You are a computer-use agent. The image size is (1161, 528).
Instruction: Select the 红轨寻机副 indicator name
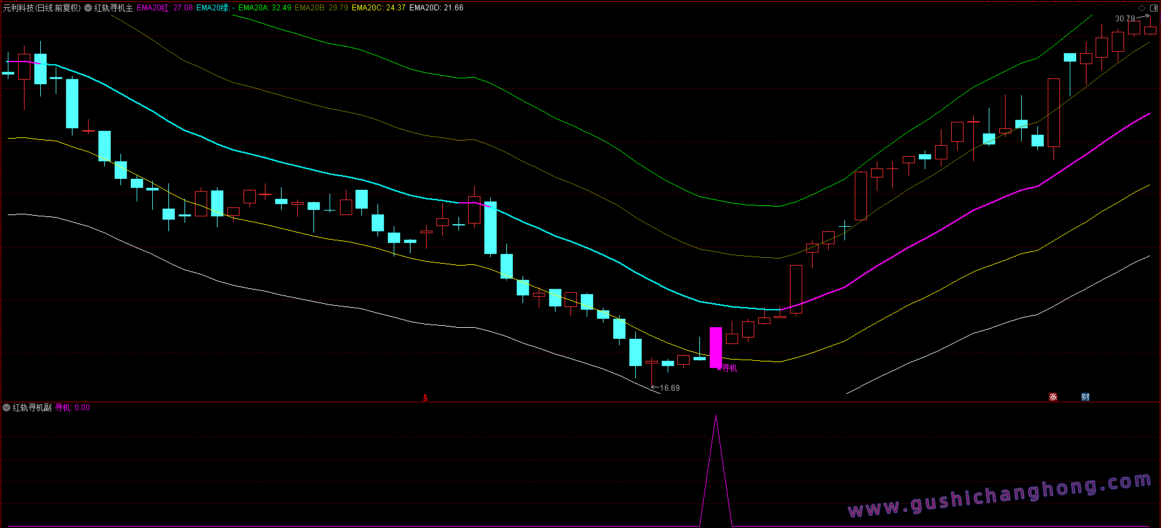[x=32, y=407]
